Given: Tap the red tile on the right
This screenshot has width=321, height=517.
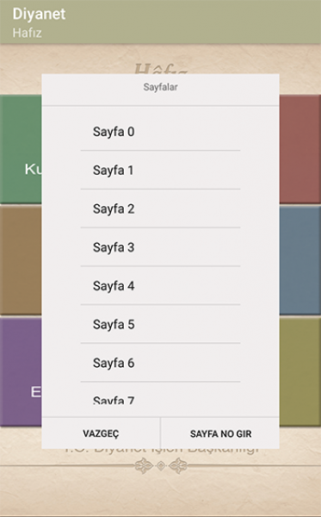Looking at the screenshot, I should (300, 149).
